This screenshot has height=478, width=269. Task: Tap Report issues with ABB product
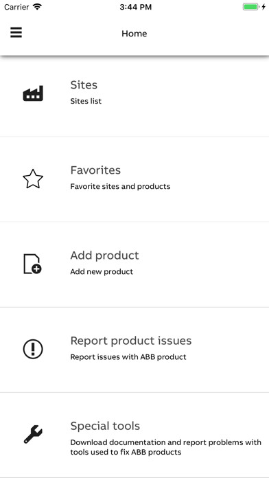[x=128, y=357]
